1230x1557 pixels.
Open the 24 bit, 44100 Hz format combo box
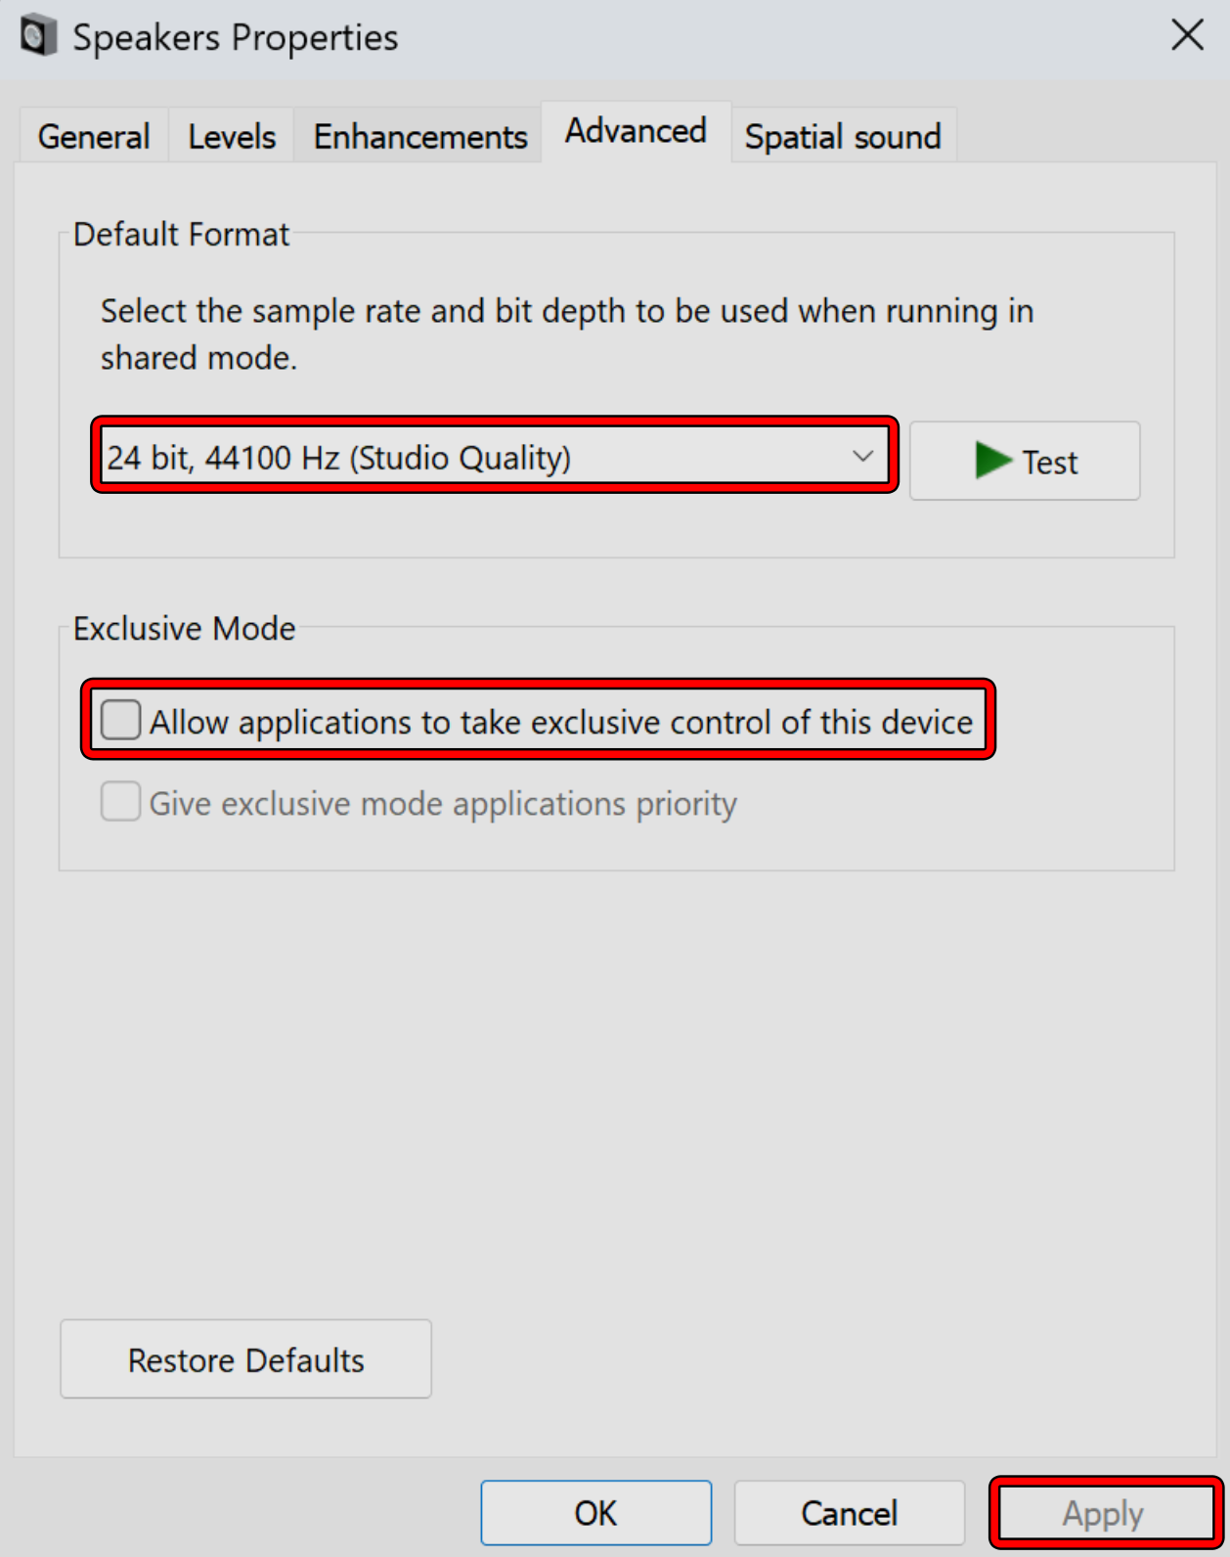469,457
